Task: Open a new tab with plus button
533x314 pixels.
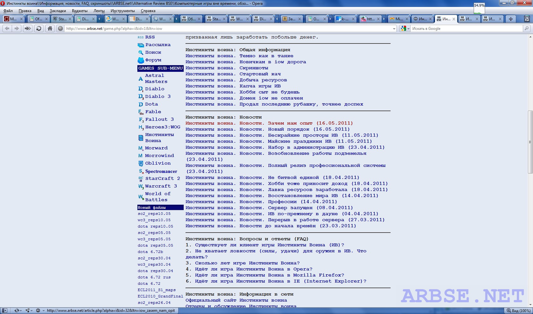Action: click(x=511, y=19)
